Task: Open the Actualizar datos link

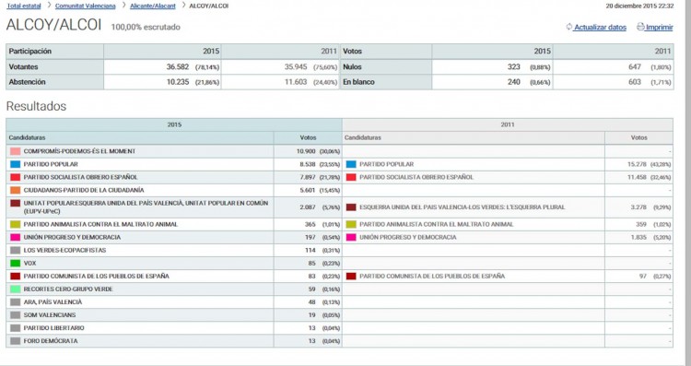Action: [x=600, y=28]
